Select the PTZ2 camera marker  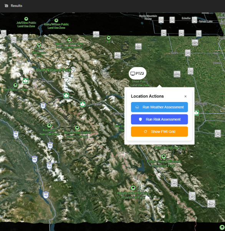coord(137,74)
